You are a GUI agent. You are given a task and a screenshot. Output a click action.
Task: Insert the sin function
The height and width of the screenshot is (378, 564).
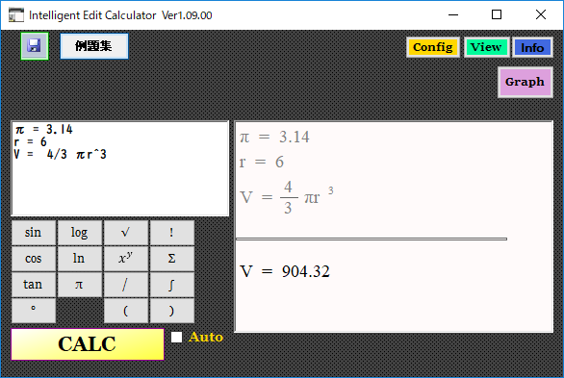[34, 233]
